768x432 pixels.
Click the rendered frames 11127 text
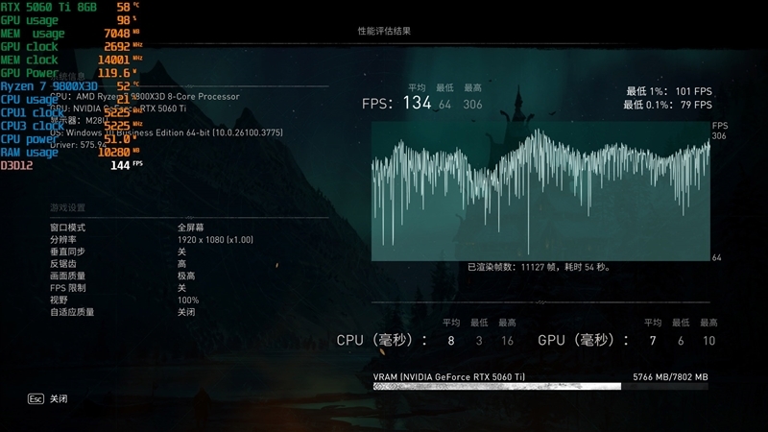539,267
